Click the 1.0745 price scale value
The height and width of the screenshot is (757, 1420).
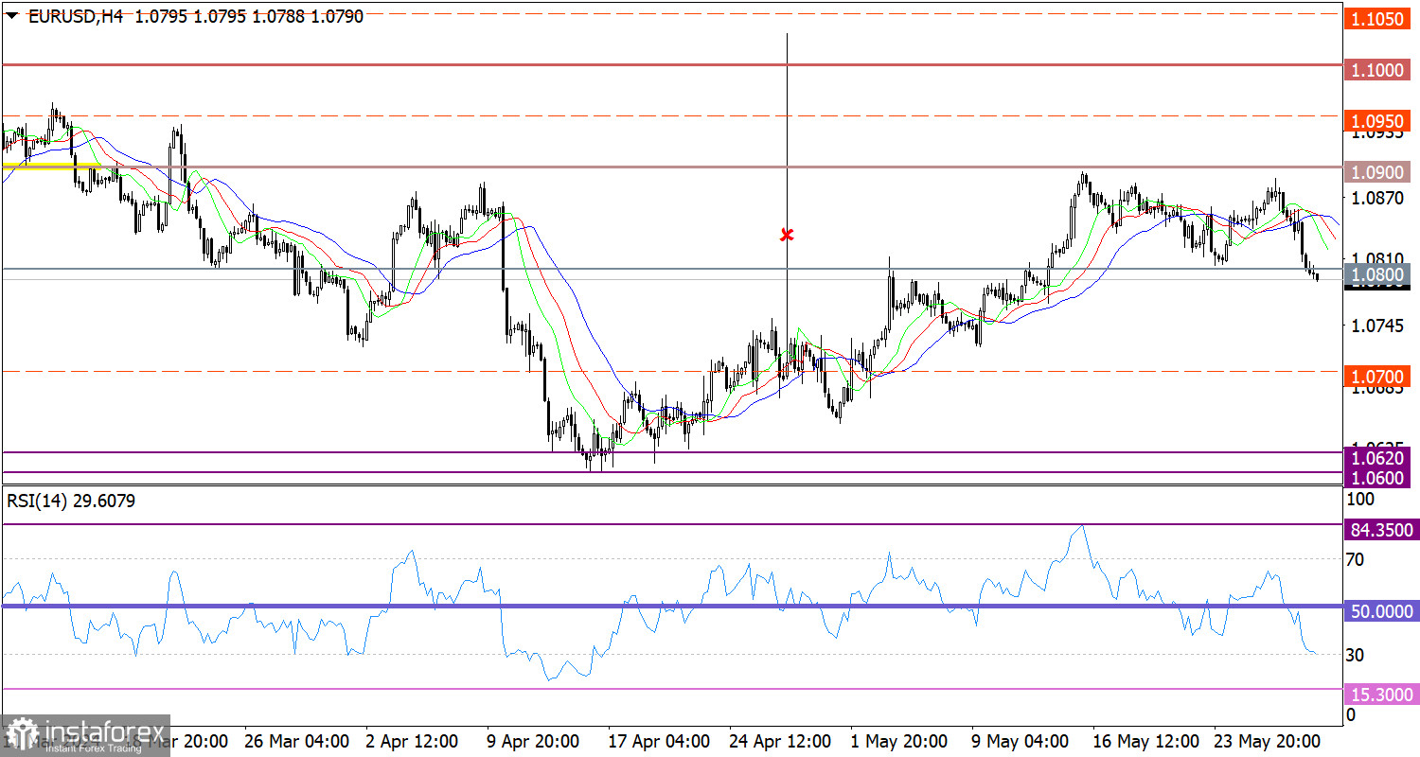tap(1377, 326)
